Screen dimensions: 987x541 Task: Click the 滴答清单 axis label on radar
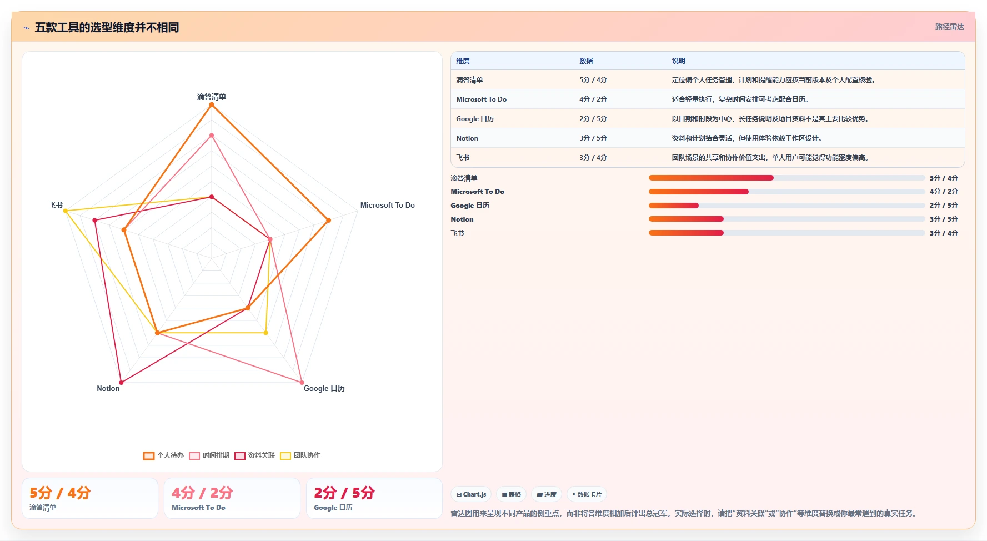pyautogui.click(x=212, y=97)
